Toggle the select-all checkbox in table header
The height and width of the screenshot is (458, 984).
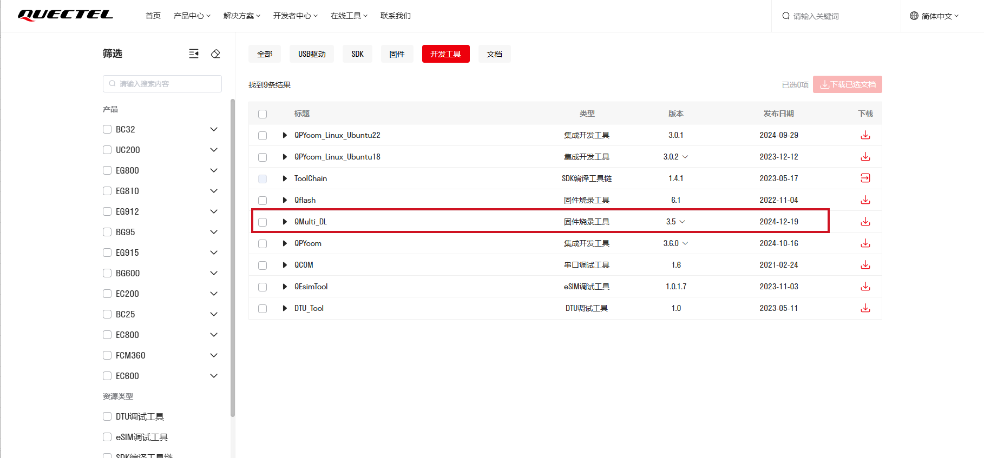point(263,114)
